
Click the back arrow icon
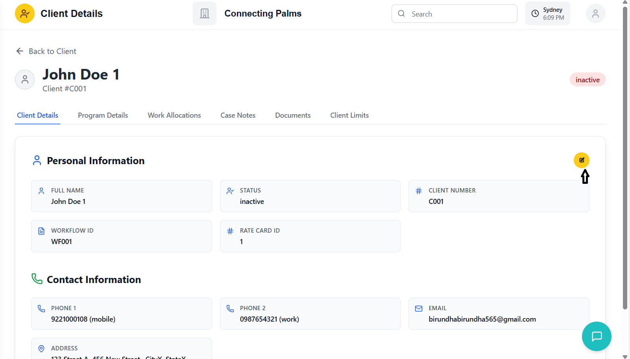[20, 51]
